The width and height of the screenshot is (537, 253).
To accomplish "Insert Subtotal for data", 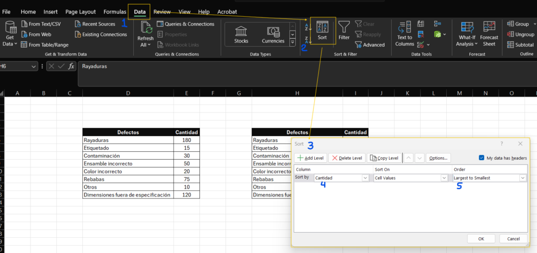I will pyautogui.click(x=520, y=45).
